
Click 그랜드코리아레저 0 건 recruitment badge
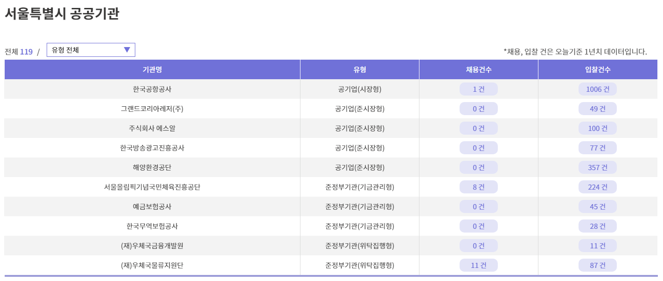coord(479,109)
